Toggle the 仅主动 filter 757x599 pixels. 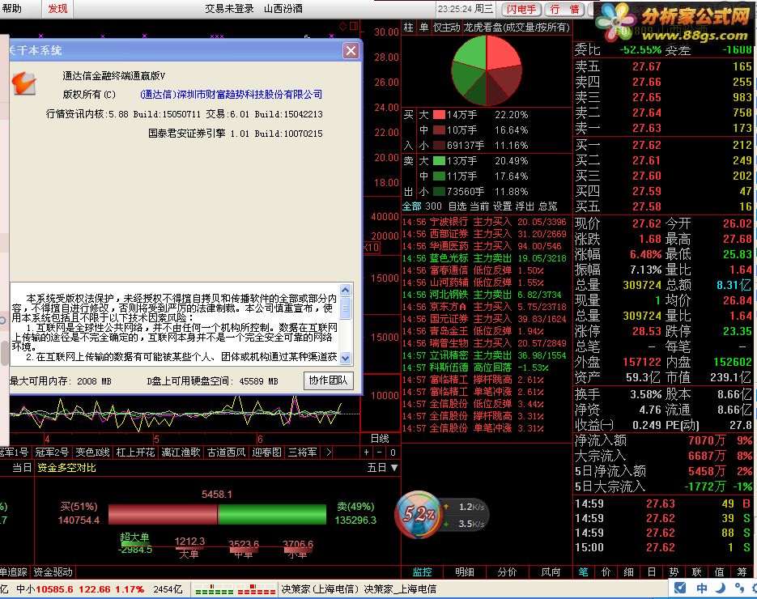(x=447, y=27)
